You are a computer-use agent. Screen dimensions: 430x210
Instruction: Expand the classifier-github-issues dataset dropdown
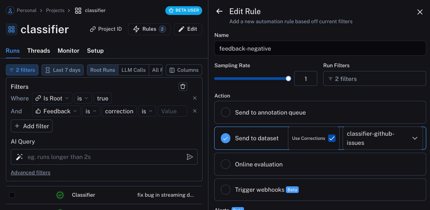coord(415,138)
